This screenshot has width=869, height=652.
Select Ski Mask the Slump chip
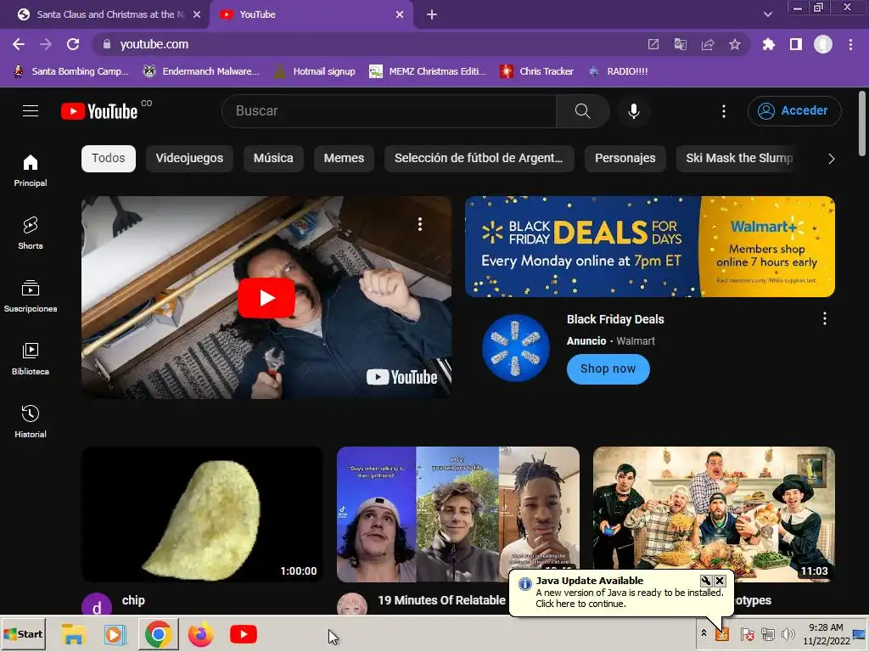point(739,159)
